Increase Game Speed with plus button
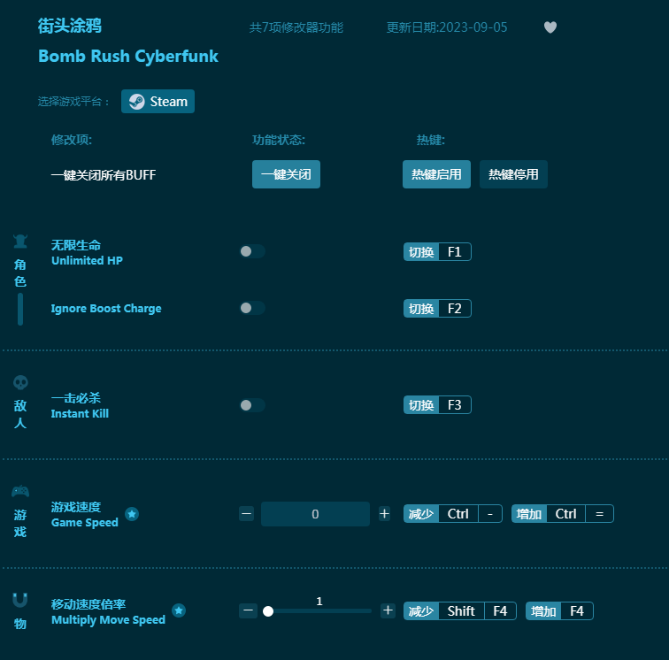The height and width of the screenshot is (660, 669). [384, 514]
